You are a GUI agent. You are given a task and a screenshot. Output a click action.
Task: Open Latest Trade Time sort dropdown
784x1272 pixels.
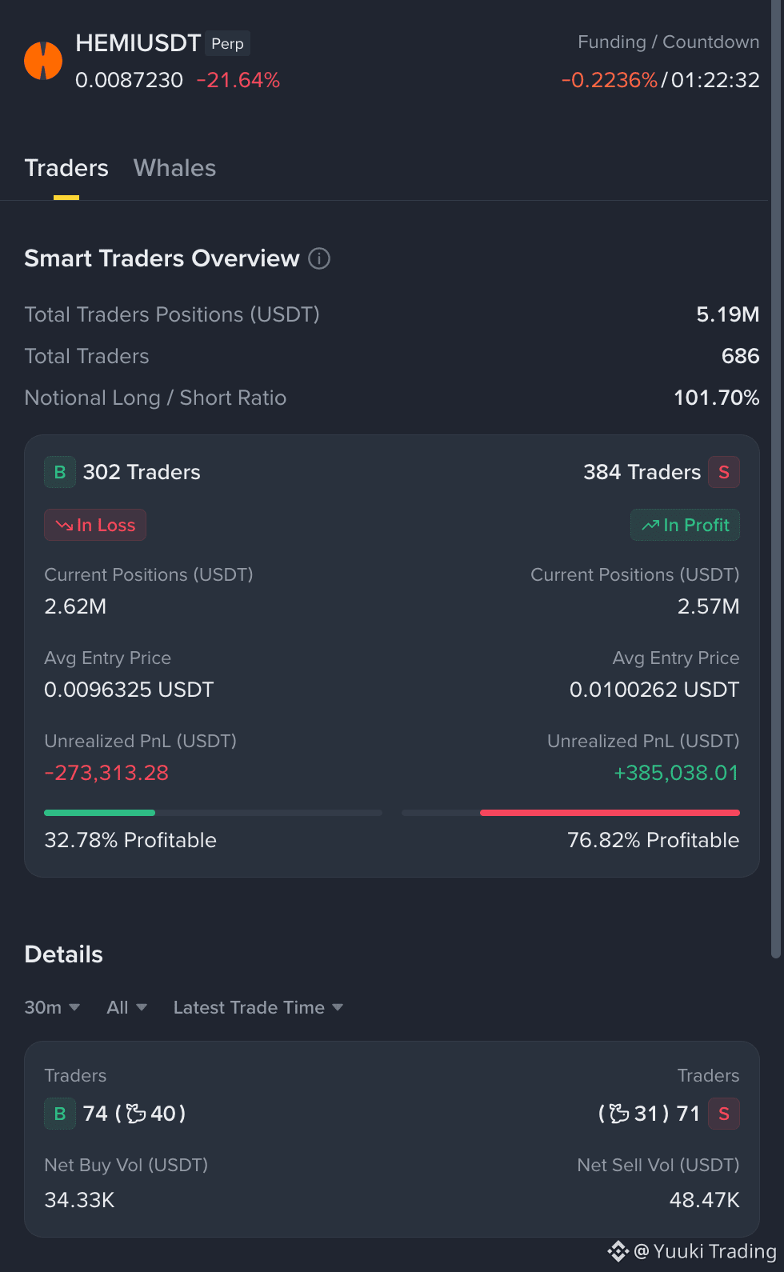(x=258, y=1007)
